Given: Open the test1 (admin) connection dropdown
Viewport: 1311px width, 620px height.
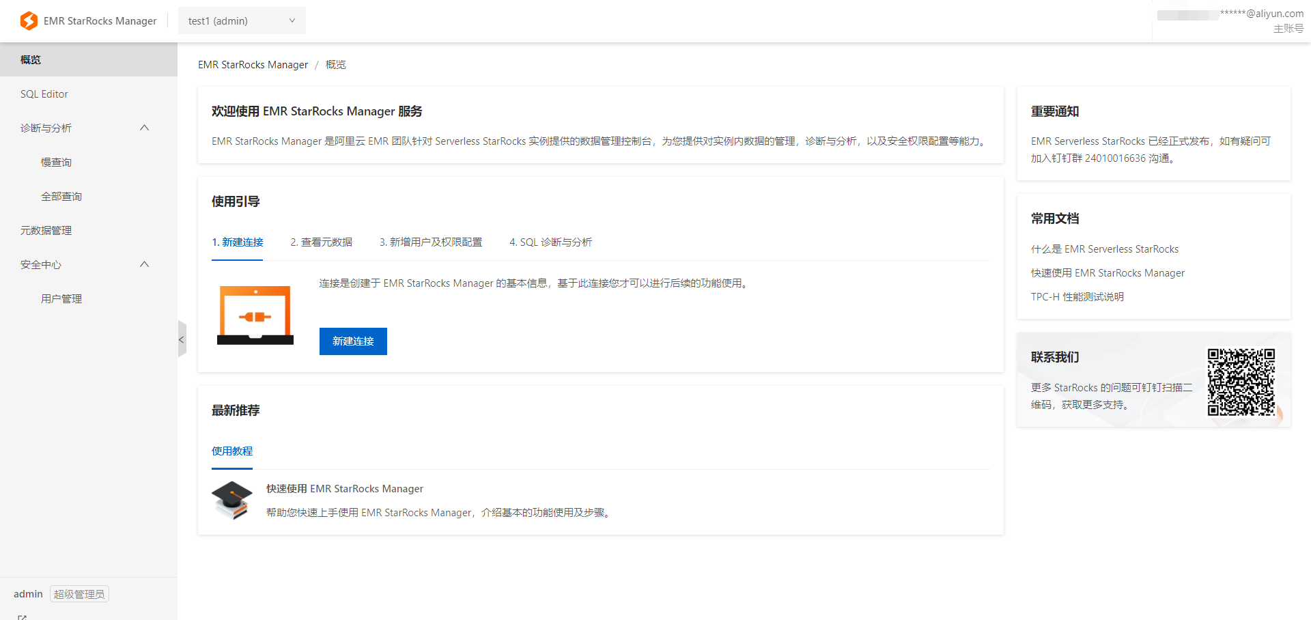Looking at the screenshot, I should 242,21.
